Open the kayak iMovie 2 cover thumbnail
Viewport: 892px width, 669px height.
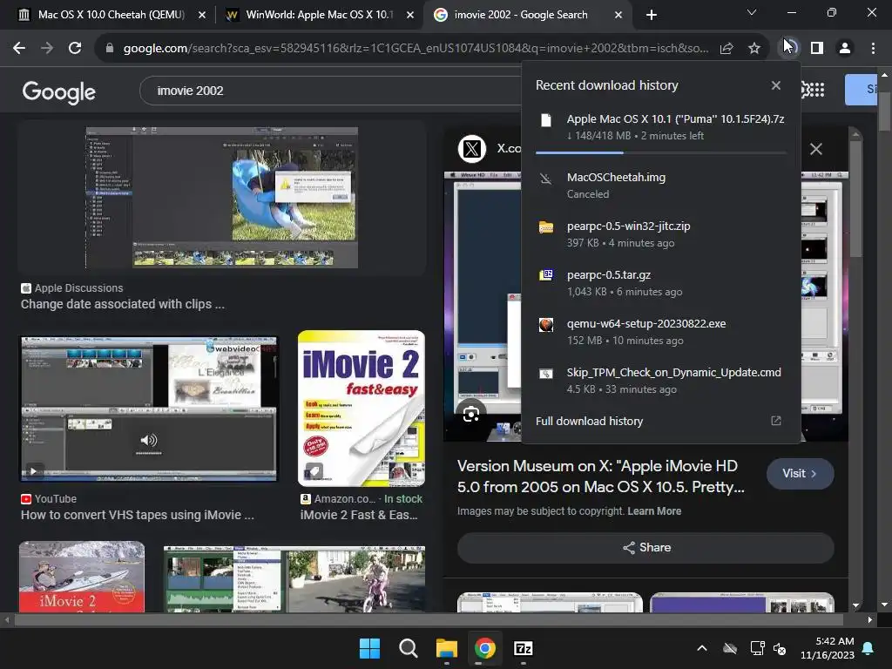82,577
